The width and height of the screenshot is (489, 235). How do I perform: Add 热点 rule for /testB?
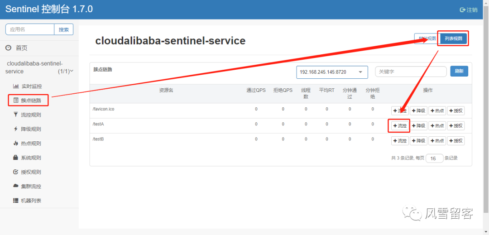pyautogui.click(x=437, y=140)
